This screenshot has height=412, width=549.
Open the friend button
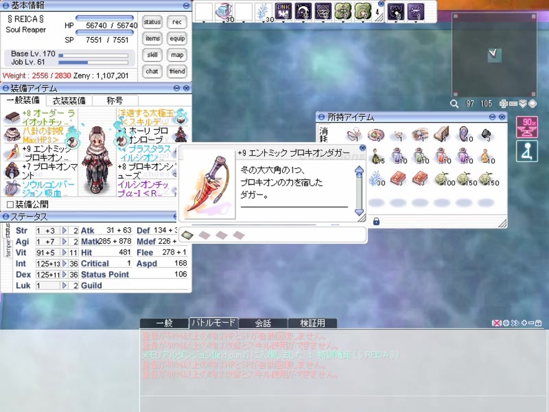pyautogui.click(x=177, y=72)
